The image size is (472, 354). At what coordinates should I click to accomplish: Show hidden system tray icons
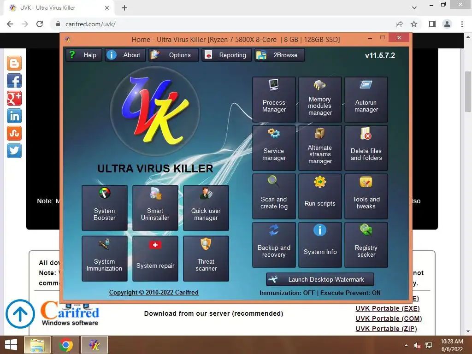[407, 345]
